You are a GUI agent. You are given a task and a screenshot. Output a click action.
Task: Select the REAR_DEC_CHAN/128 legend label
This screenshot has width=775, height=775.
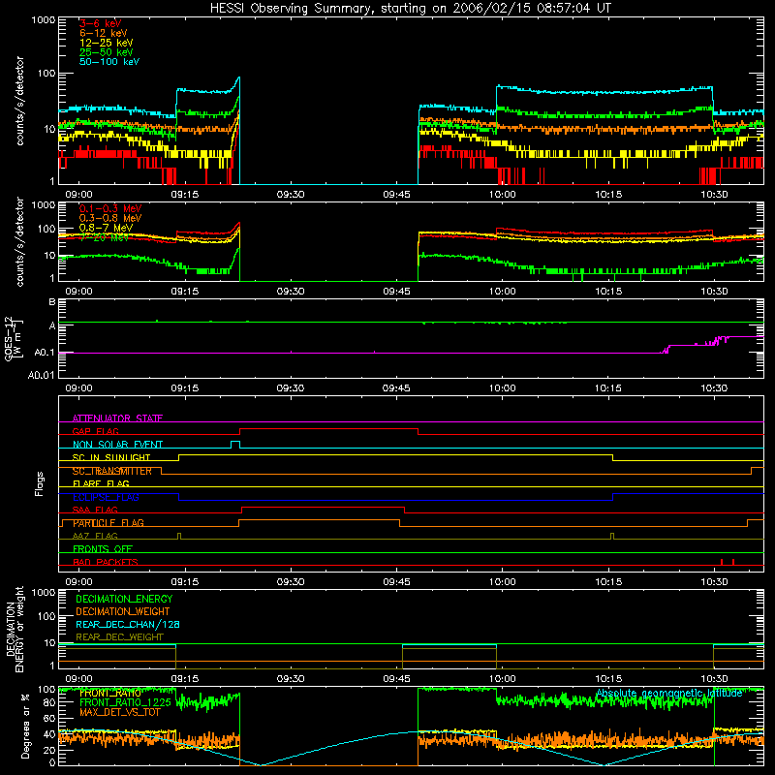[128, 624]
